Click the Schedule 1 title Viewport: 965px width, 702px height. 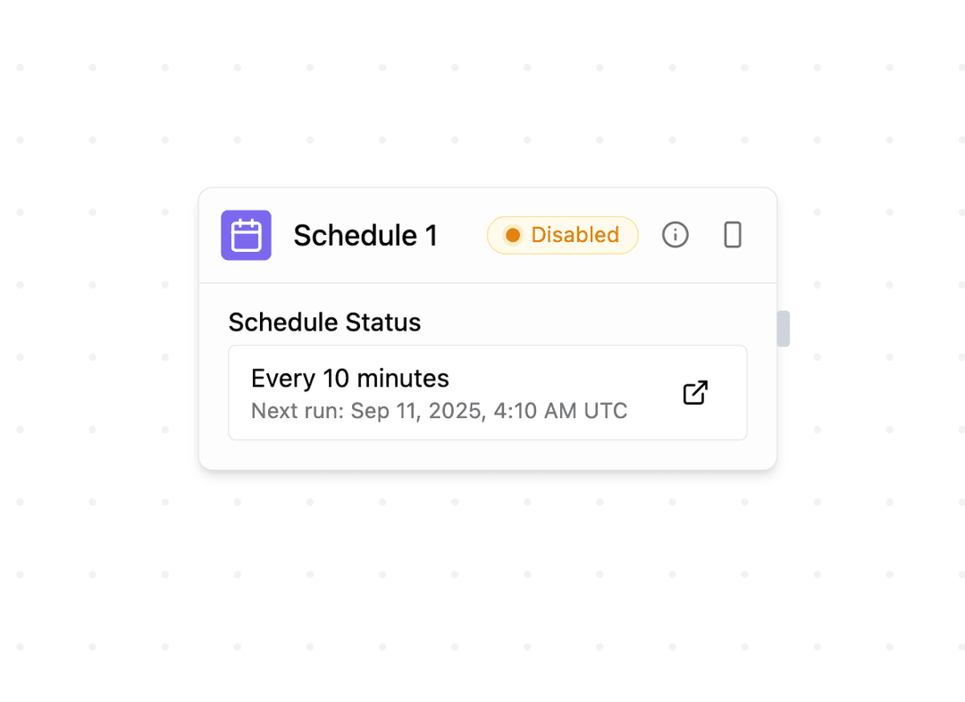point(365,235)
